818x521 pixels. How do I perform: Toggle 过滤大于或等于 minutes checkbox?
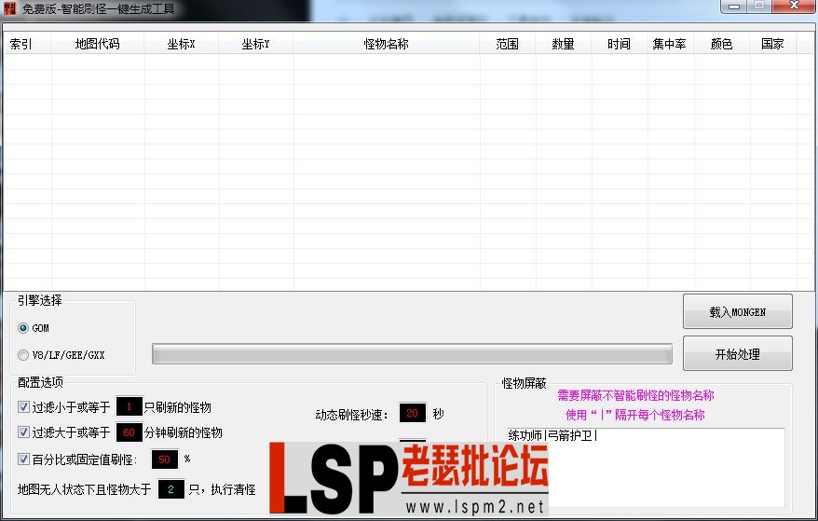pyautogui.click(x=23, y=432)
